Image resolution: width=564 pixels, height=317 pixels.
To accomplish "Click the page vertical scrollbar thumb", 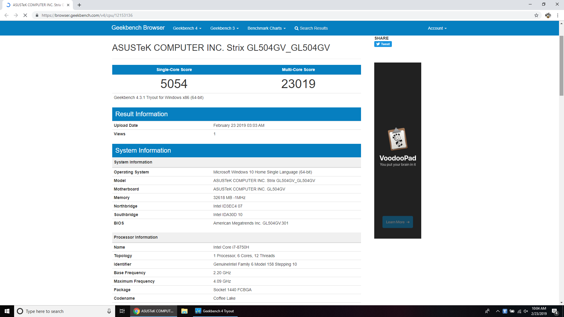I will click(561, 65).
